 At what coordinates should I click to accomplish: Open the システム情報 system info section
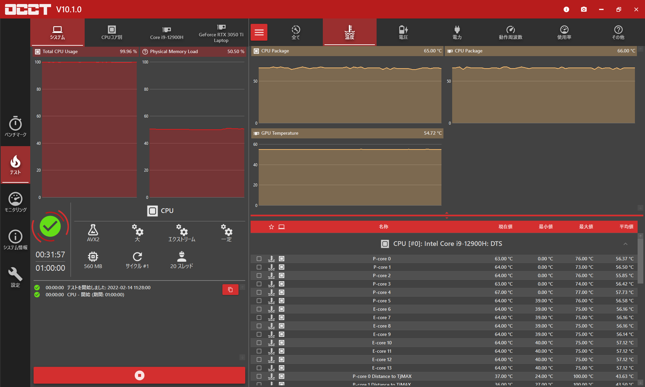pos(15,240)
